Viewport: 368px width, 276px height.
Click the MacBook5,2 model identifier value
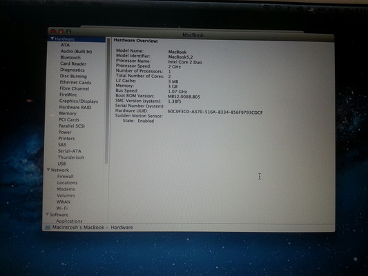click(x=180, y=57)
